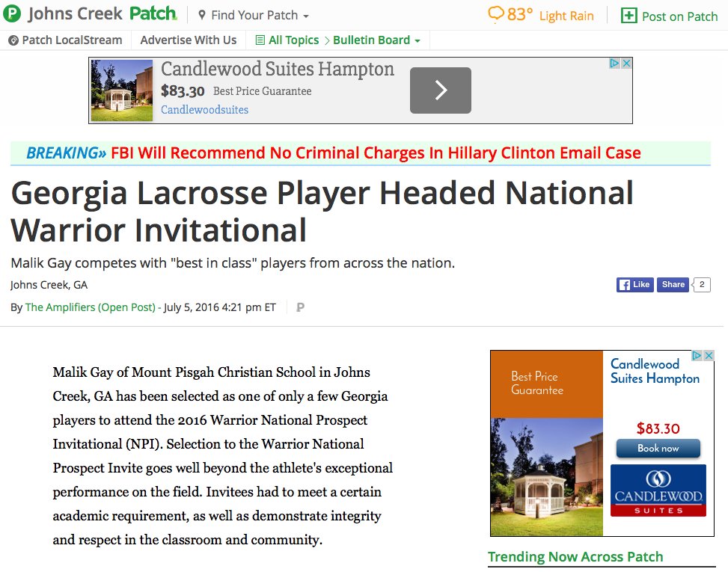Click the Facebook Like button

point(635,285)
